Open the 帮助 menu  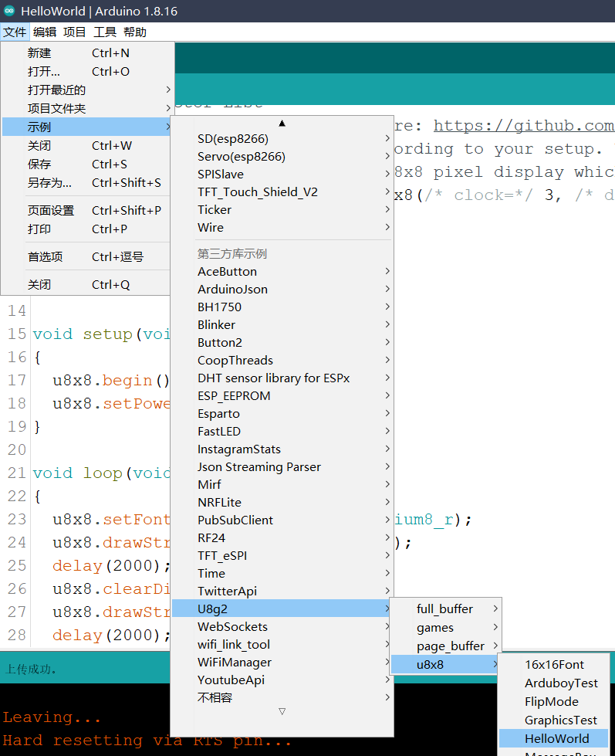point(134,32)
